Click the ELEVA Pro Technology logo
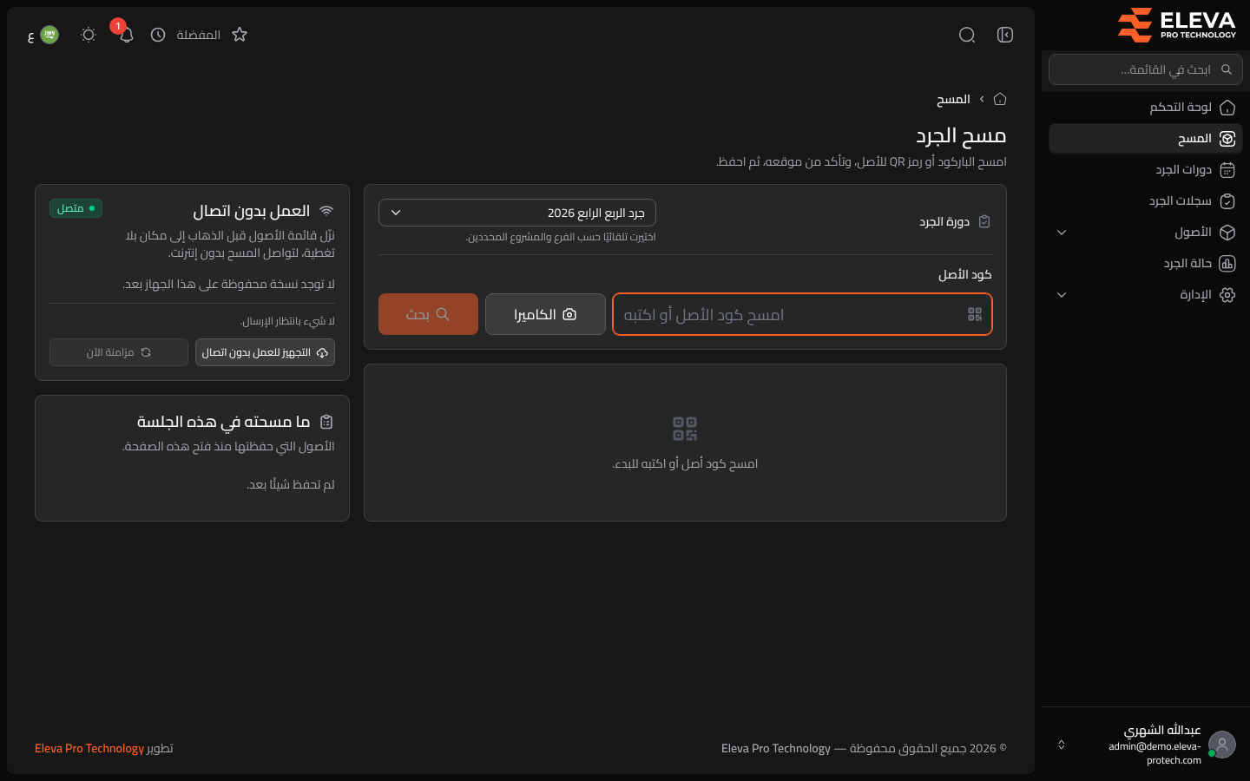 click(1176, 24)
